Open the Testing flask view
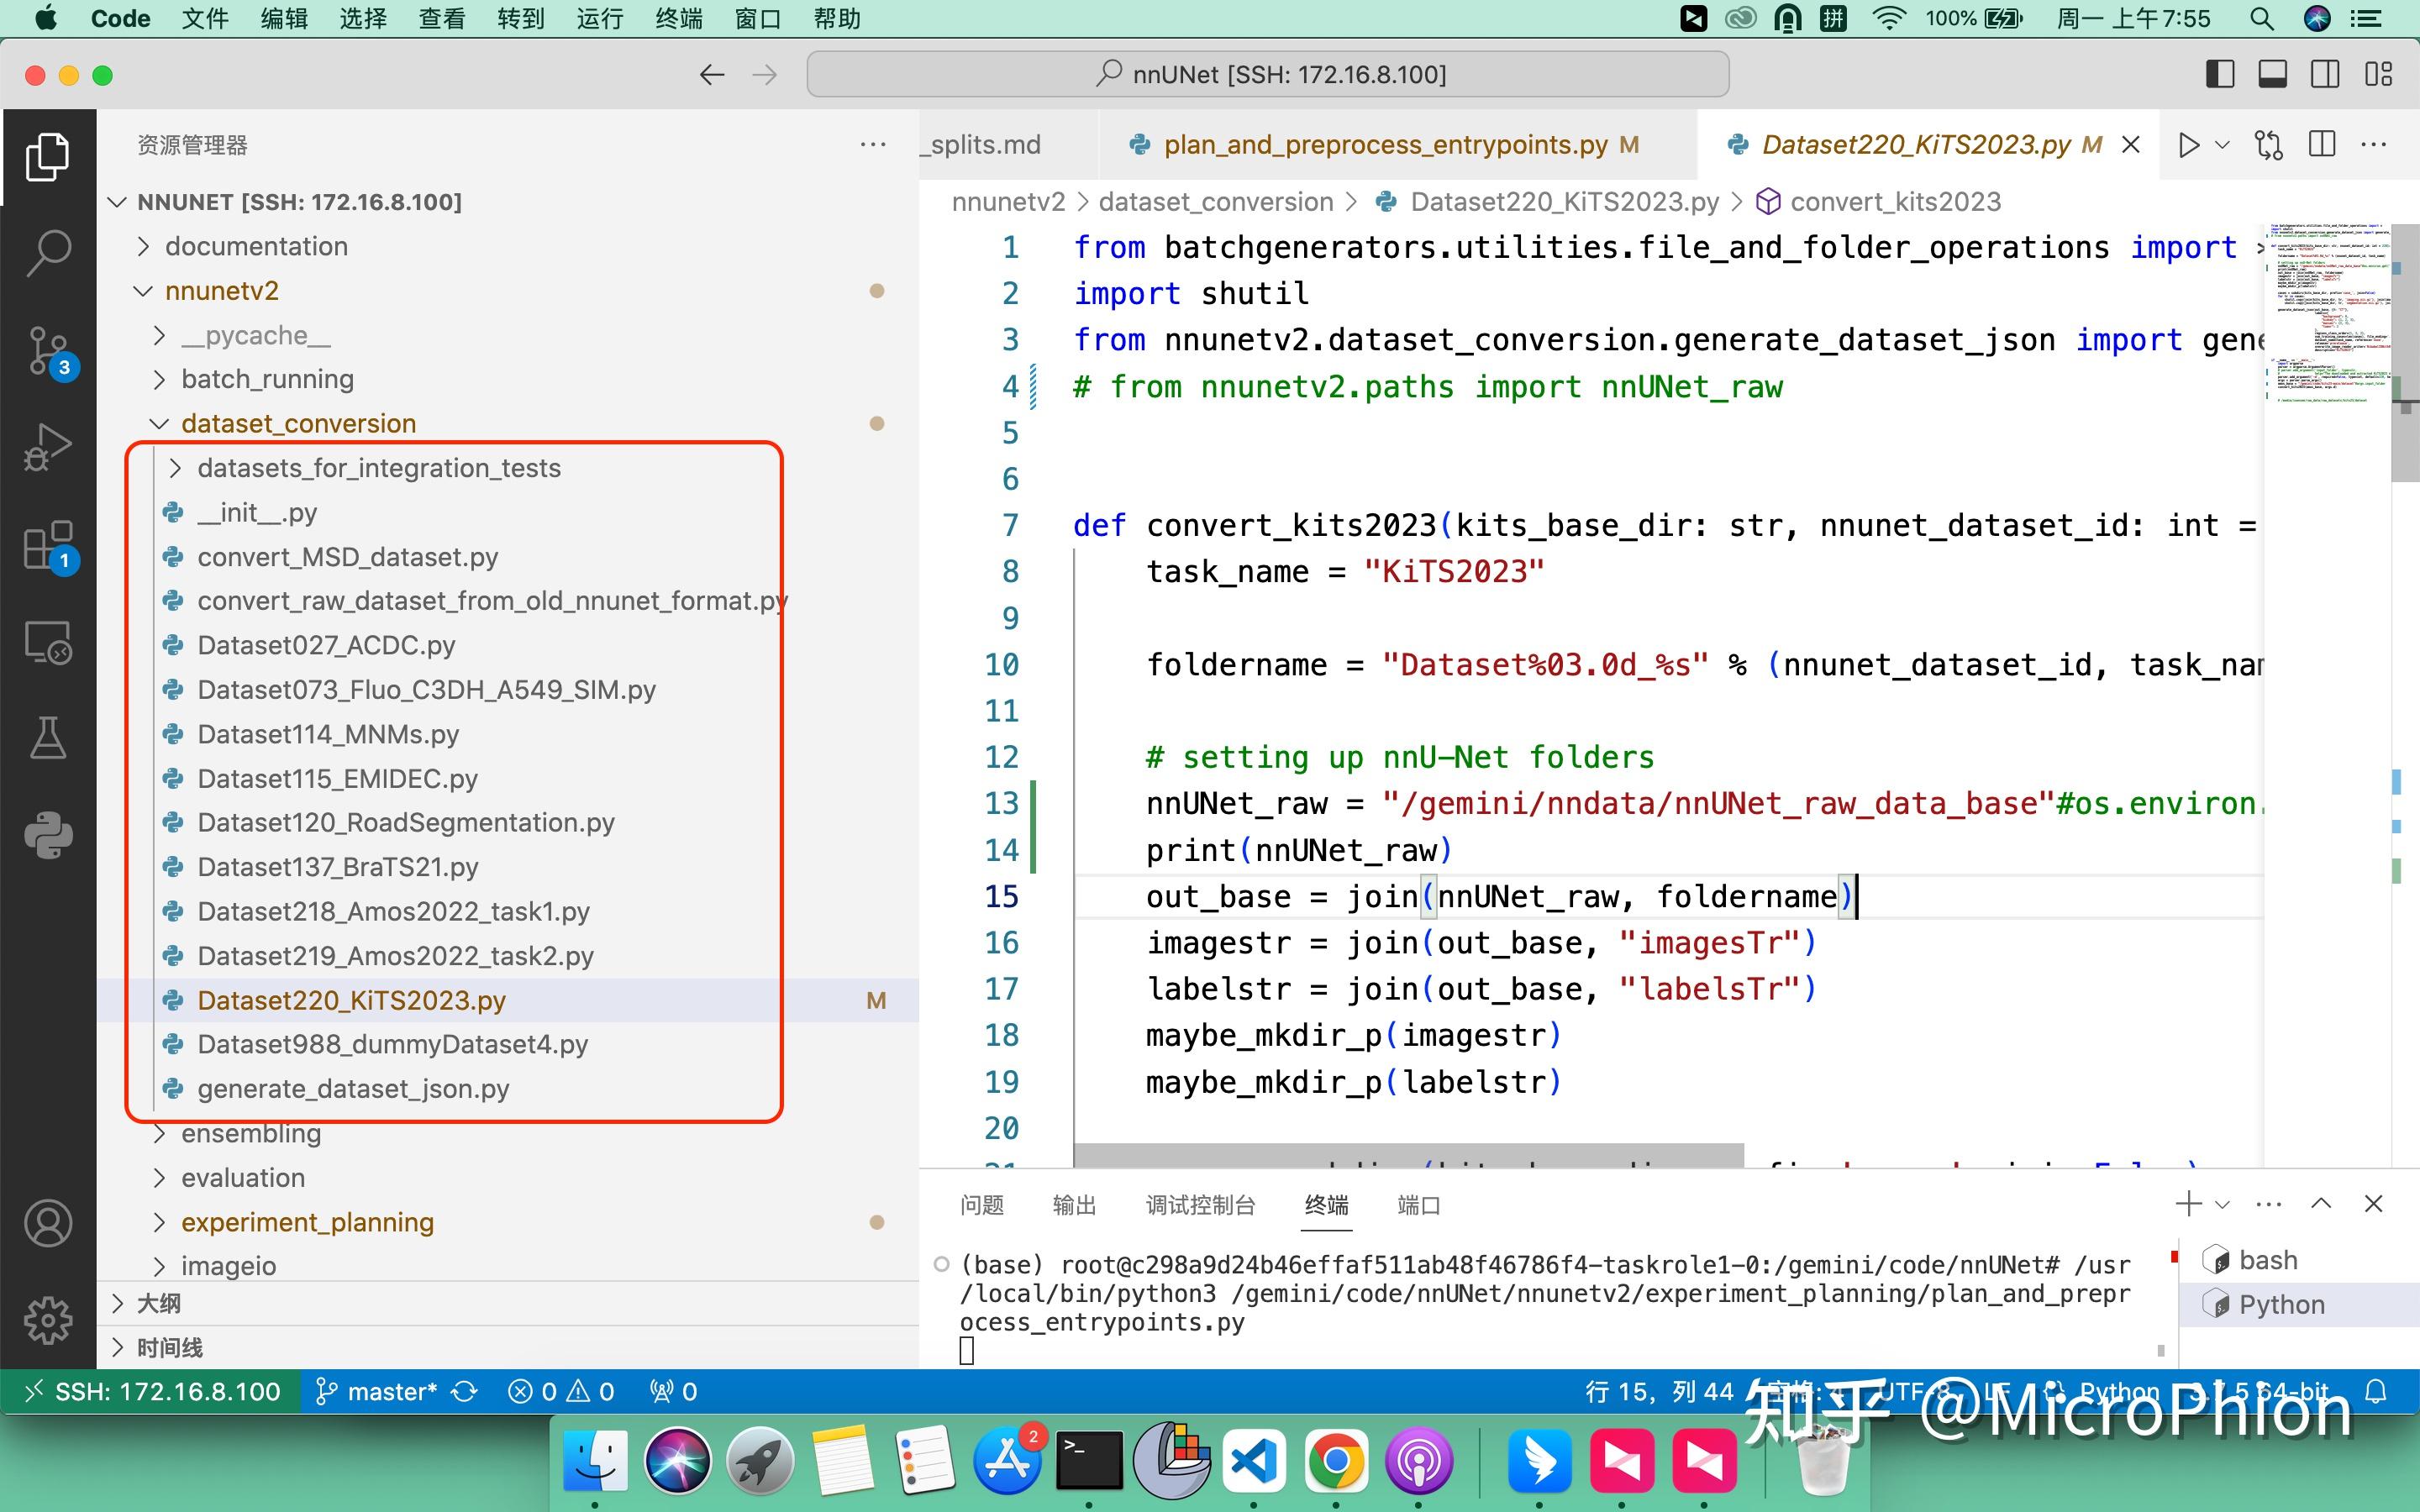Viewport: 2420px width, 1512px height. coord(47,738)
